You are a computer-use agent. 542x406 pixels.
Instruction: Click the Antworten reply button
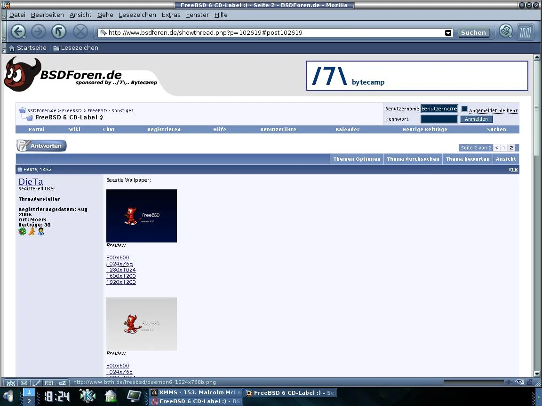point(41,146)
